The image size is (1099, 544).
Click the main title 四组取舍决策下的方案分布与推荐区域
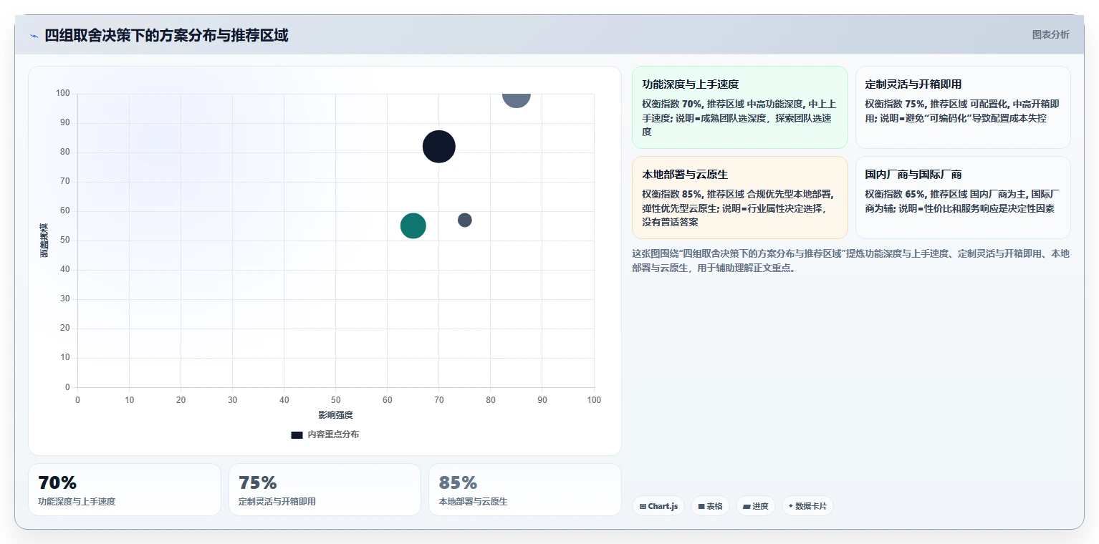click(166, 35)
